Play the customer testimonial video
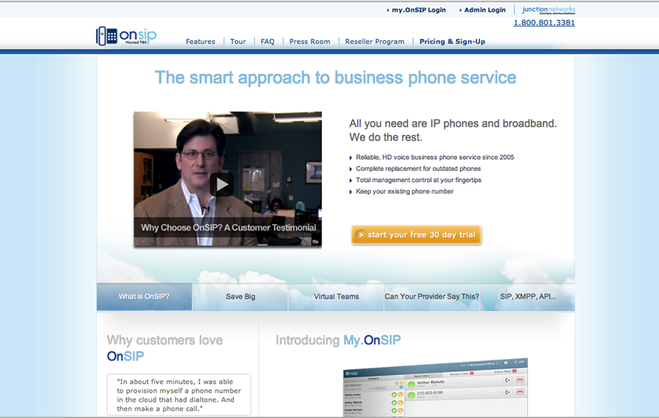 pyautogui.click(x=221, y=184)
